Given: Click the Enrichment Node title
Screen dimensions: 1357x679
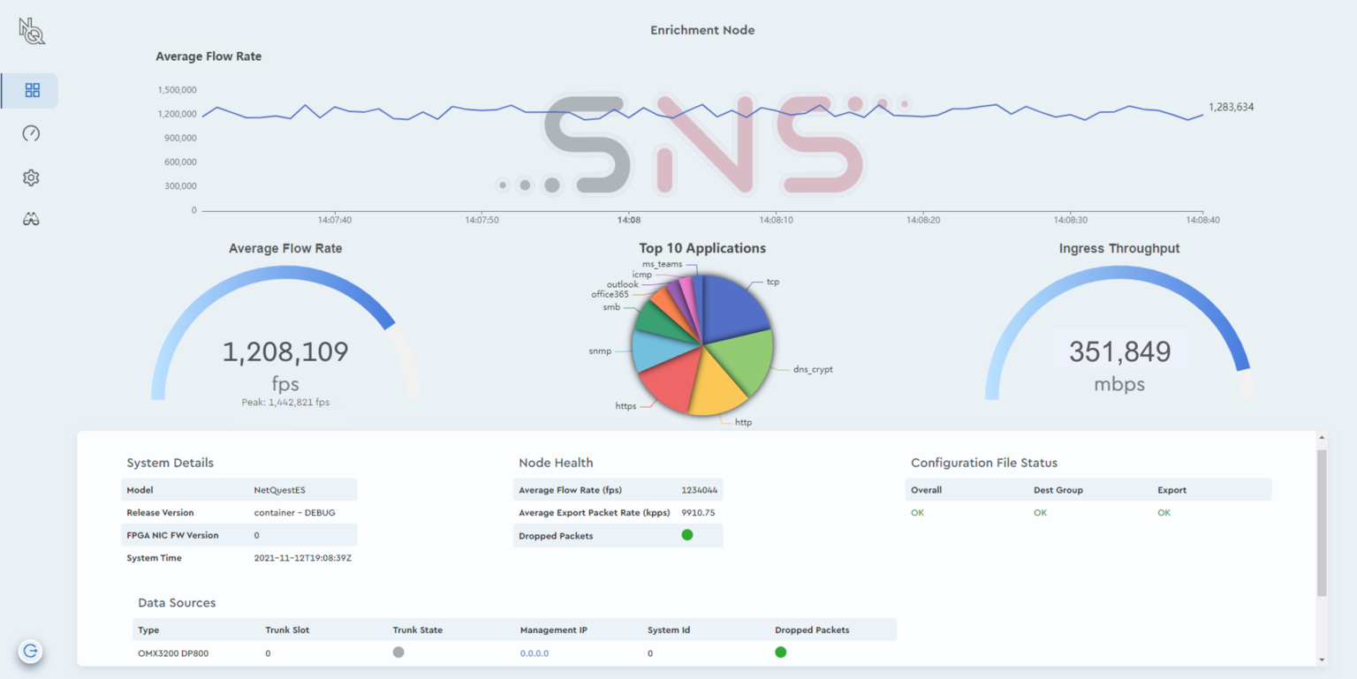Looking at the screenshot, I should [702, 30].
